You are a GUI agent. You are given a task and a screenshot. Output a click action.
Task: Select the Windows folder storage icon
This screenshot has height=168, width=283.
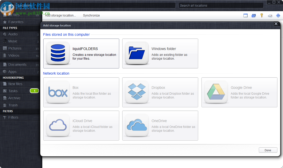(x=137, y=53)
